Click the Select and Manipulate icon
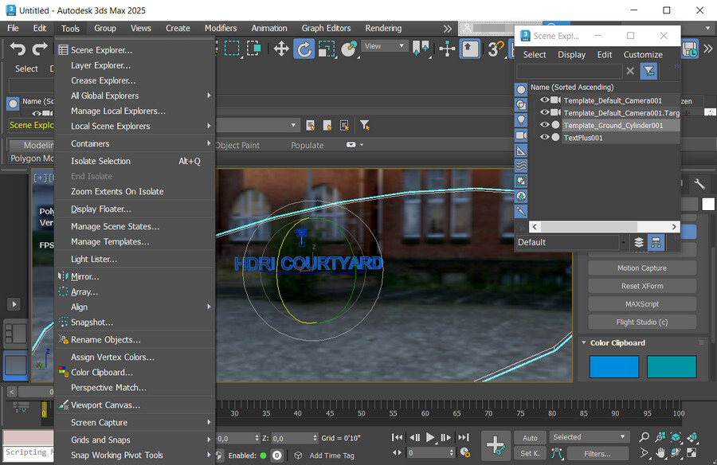The width and height of the screenshot is (717, 465). pyautogui.click(x=447, y=49)
